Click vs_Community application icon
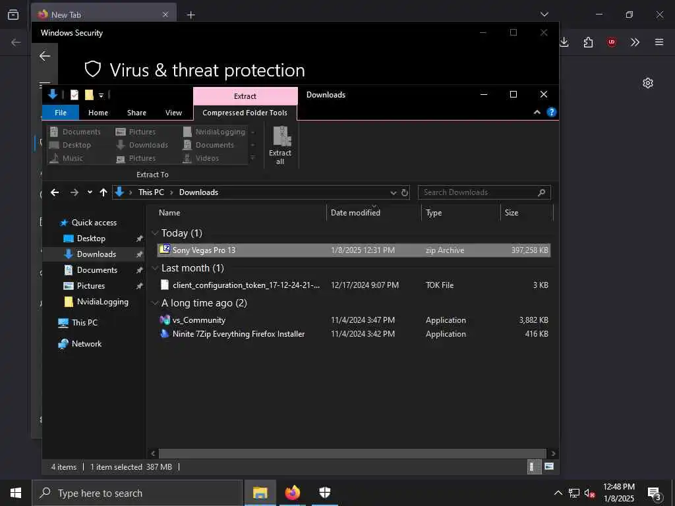 pyautogui.click(x=165, y=320)
